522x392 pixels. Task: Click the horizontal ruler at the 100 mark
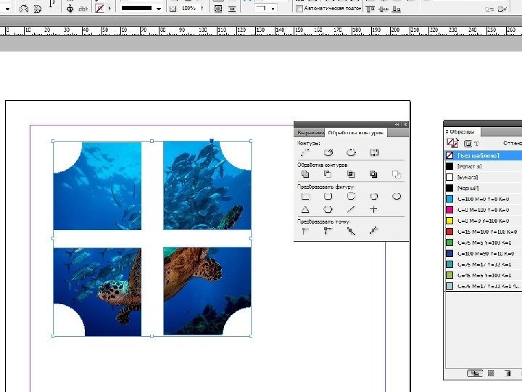202,30
